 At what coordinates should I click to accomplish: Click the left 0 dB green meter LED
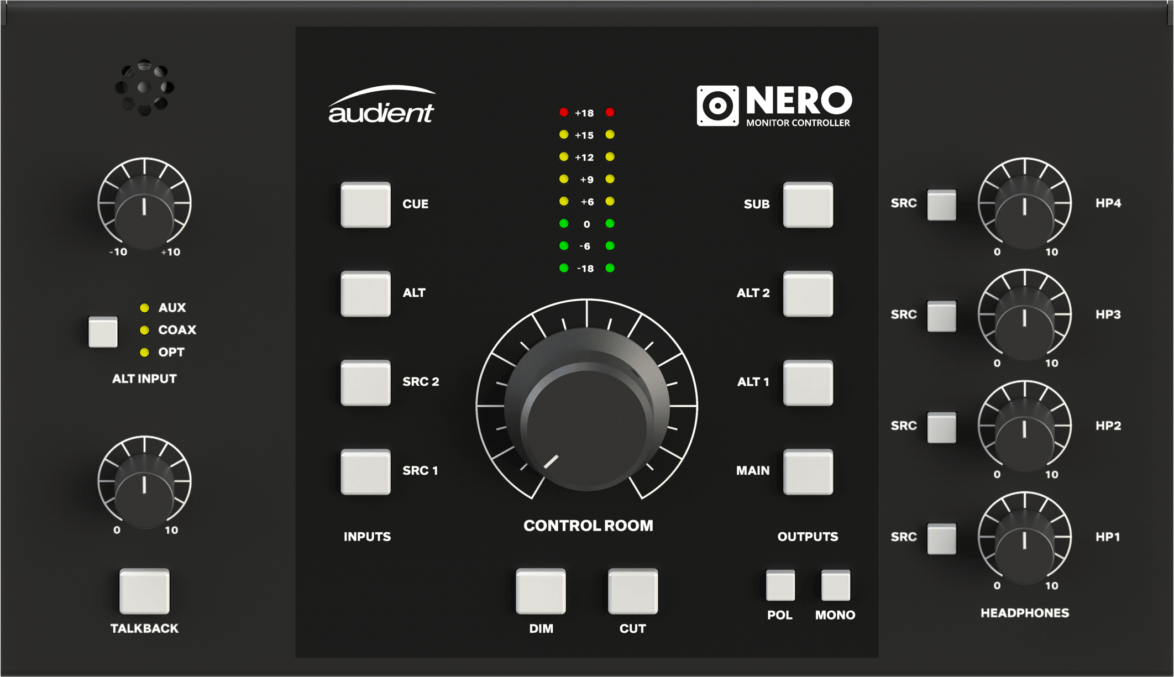pos(563,223)
